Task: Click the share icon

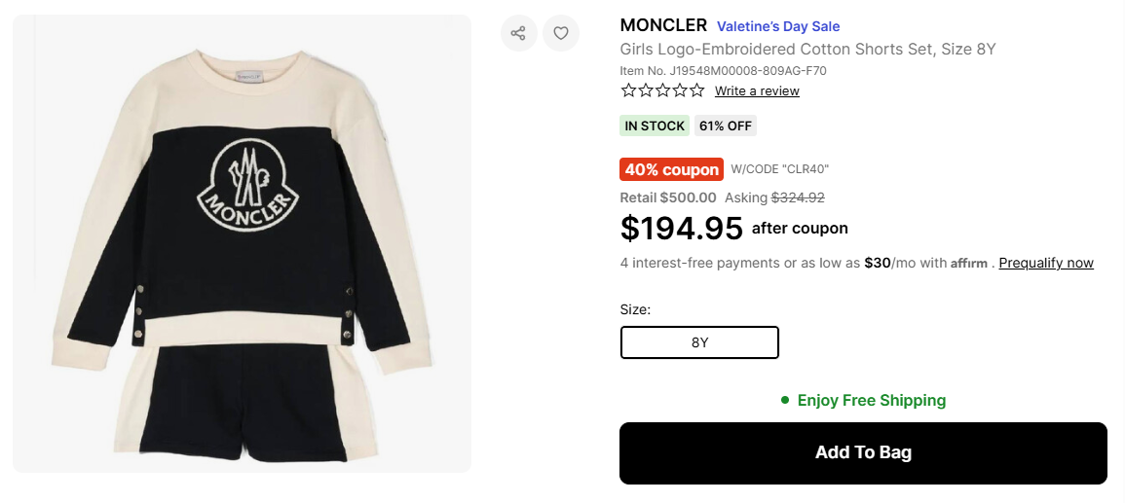Action: tap(518, 33)
